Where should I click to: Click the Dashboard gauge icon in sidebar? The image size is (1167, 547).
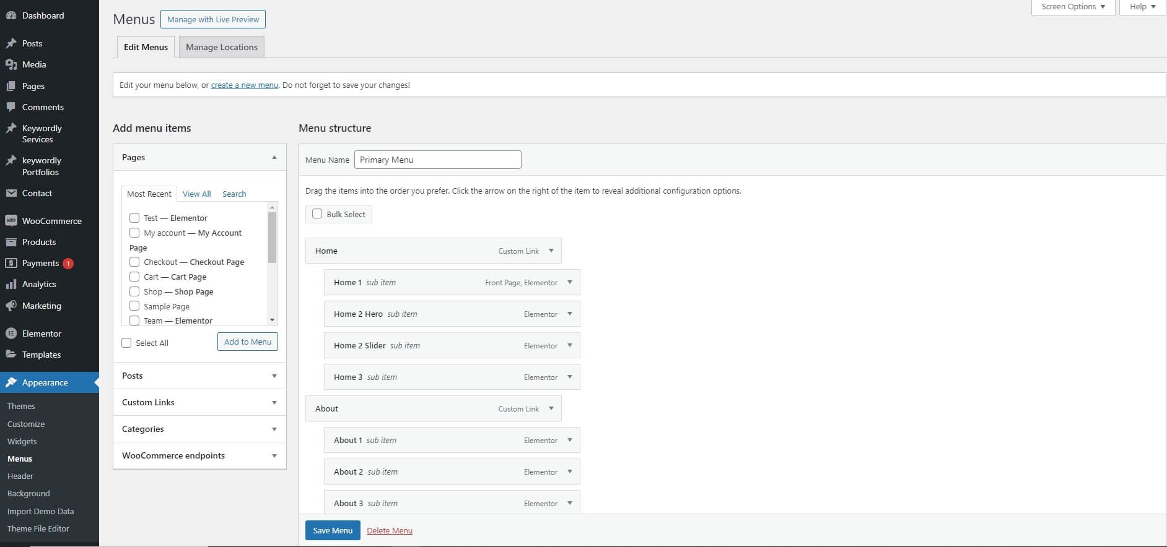(x=11, y=15)
